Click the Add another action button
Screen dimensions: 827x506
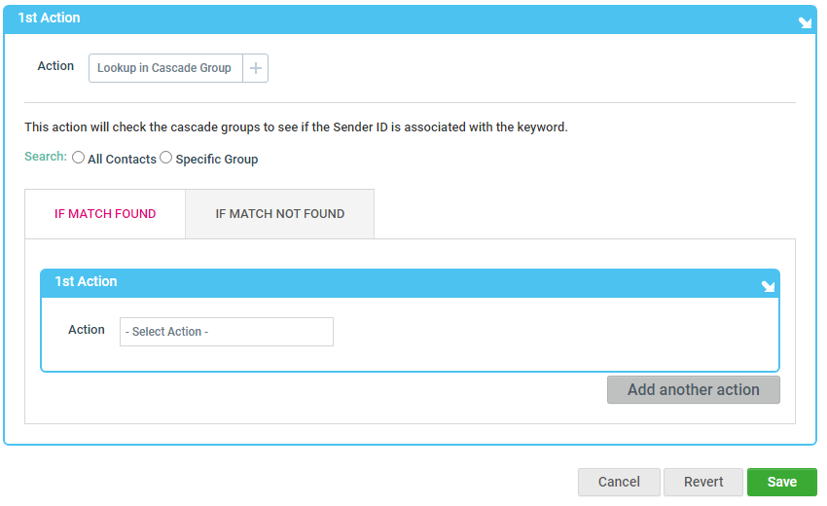[693, 390]
